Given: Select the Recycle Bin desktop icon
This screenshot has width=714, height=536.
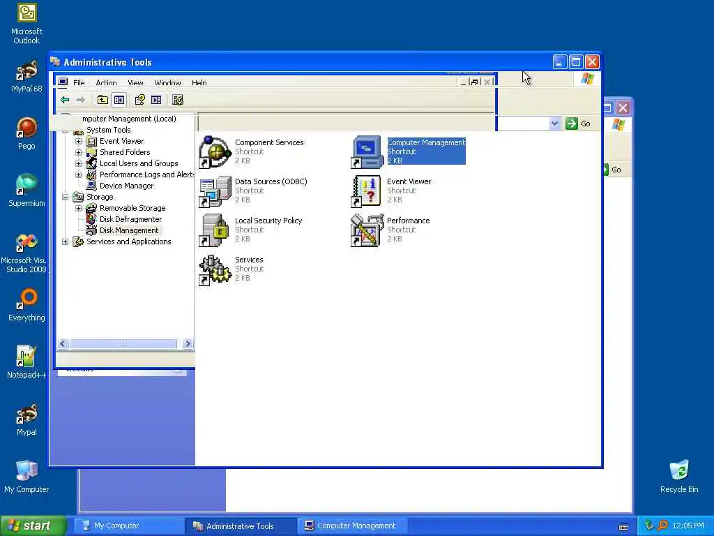Looking at the screenshot, I should [679, 477].
